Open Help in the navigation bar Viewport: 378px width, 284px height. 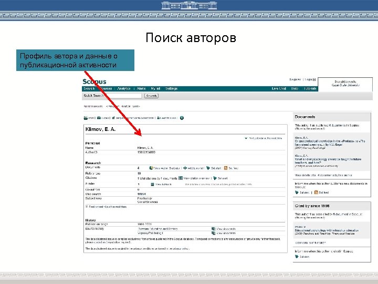tap(295, 89)
